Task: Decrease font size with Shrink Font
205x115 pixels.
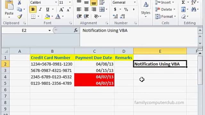Action: (x=68, y=10)
